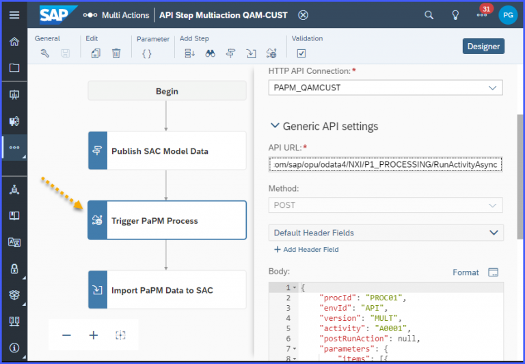The image size is (525, 364).
Task: Fold JSON at line 1 arrow
Action: [295, 287]
